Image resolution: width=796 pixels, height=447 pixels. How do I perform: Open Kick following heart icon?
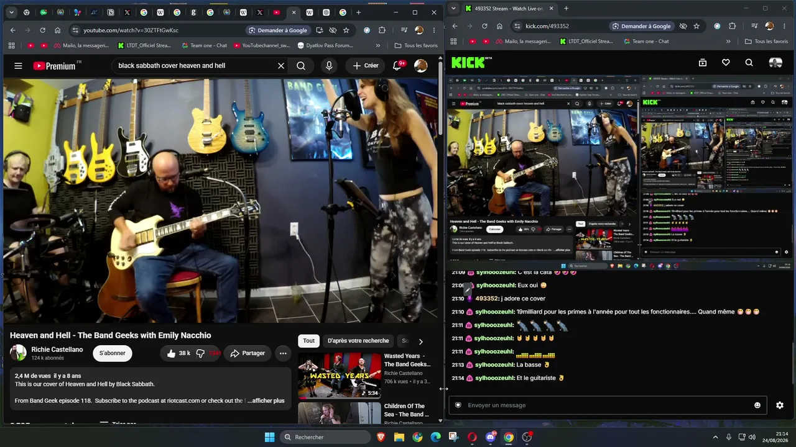click(726, 63)
